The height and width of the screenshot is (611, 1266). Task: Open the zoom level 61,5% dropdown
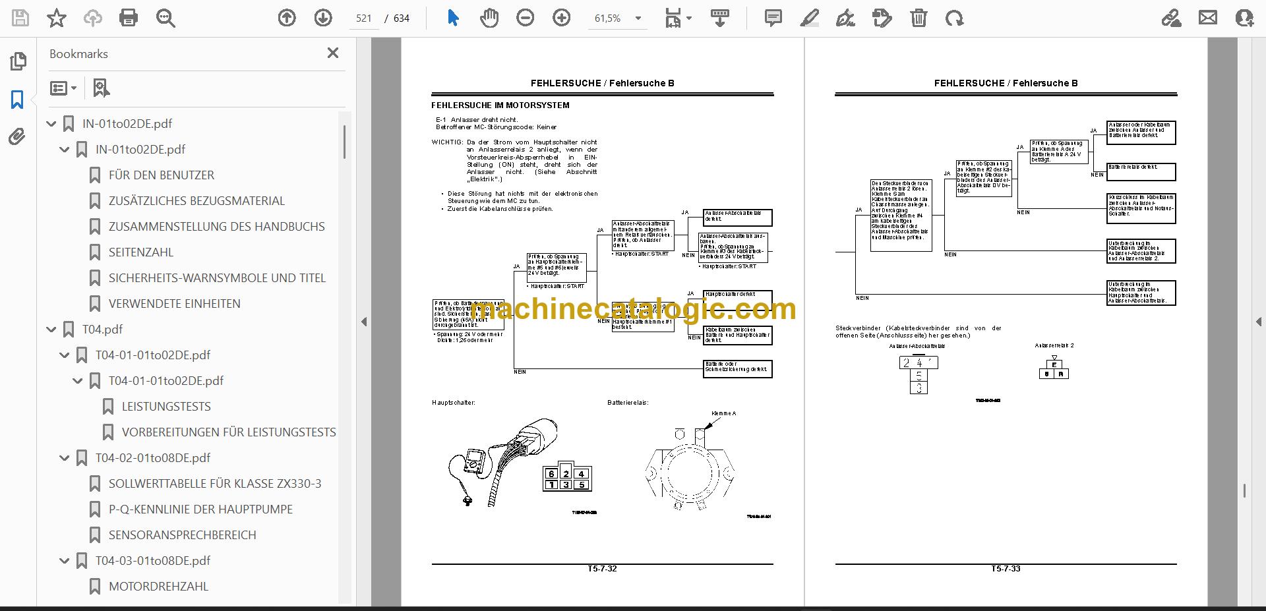tap(618, 18)
